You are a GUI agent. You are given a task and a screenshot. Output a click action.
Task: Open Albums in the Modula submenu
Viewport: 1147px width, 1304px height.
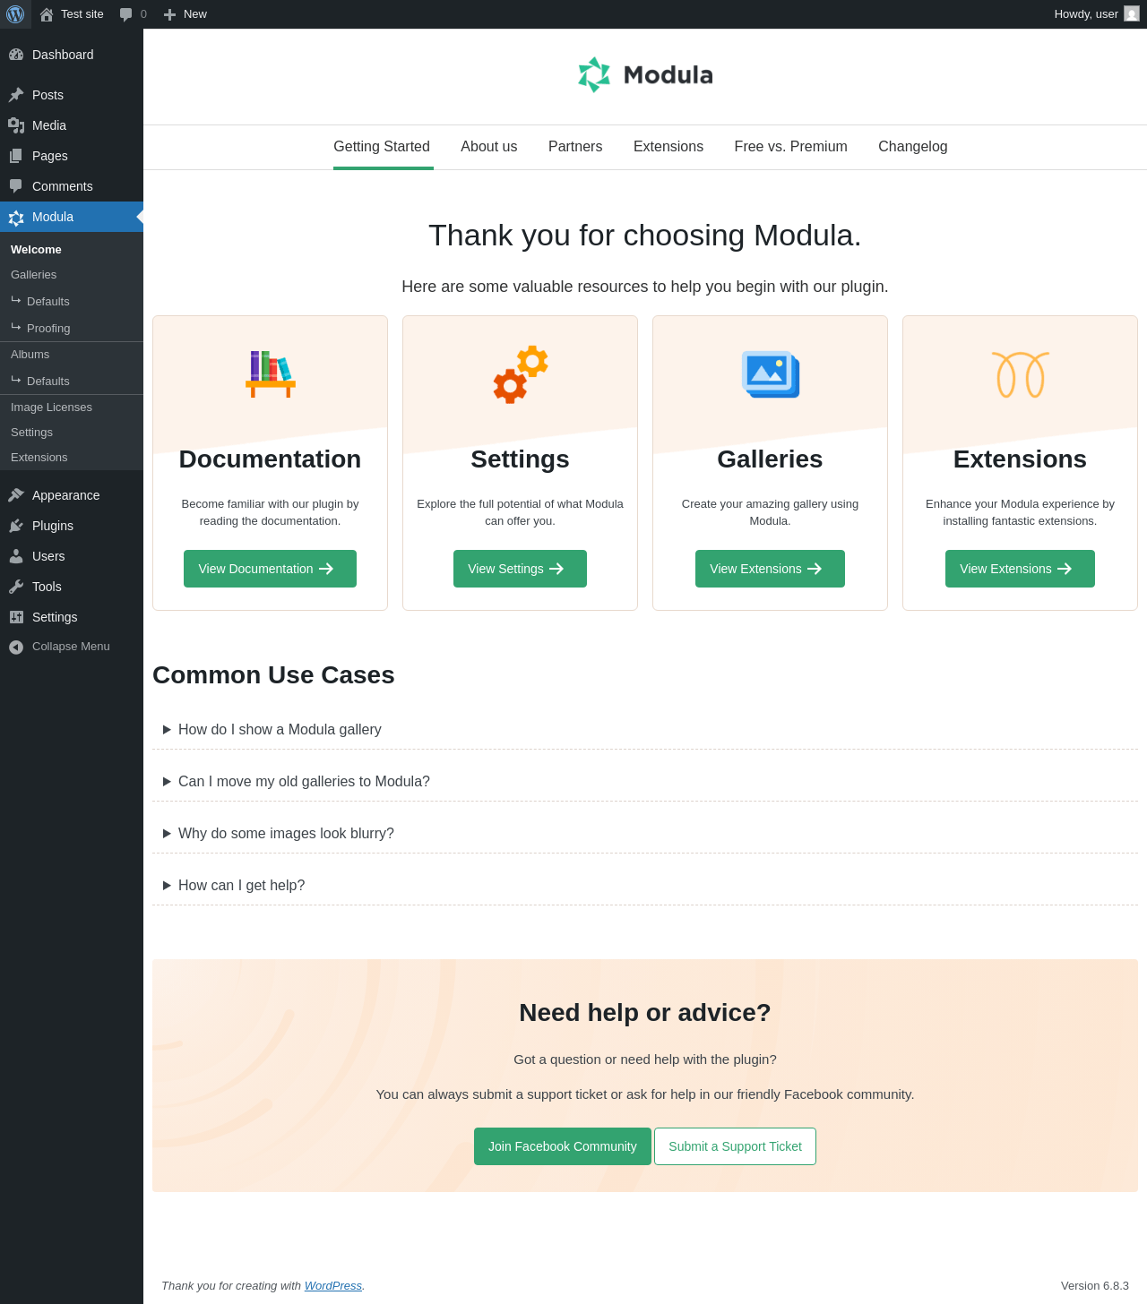(72, 355)
